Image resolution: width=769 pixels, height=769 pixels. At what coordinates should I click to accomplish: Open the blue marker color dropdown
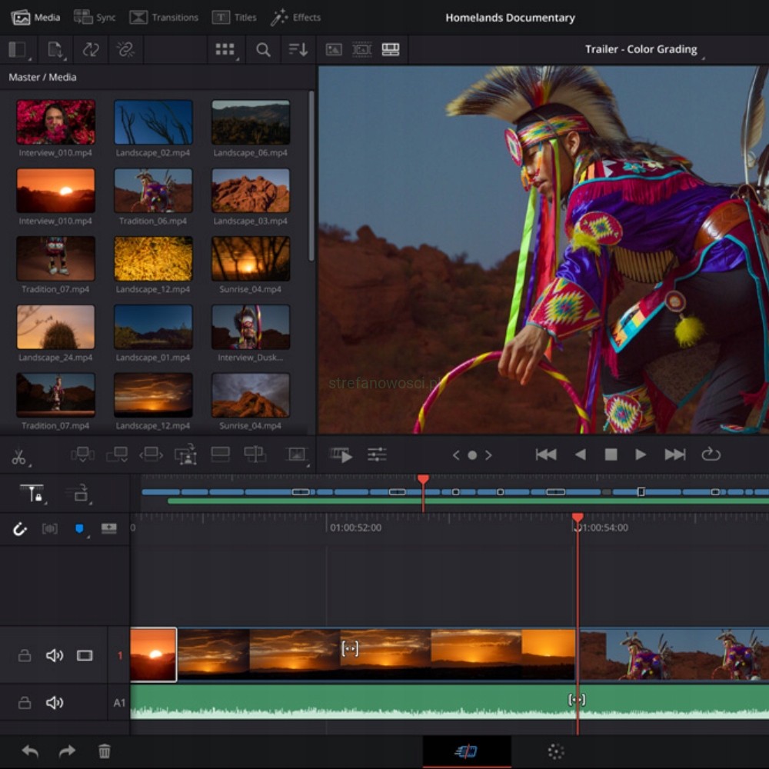click(79, 529)
